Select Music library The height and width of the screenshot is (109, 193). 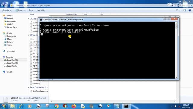(9, 39)
